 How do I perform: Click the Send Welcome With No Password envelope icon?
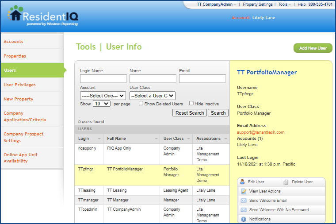click(x=244, y=210)
